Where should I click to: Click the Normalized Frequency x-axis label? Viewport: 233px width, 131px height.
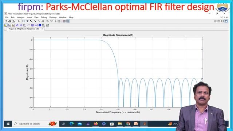coord(118,112)
